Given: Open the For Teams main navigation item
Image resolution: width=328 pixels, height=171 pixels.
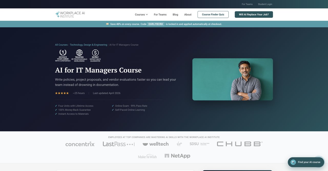Looking at the screenshot, I should coord(160,15).
